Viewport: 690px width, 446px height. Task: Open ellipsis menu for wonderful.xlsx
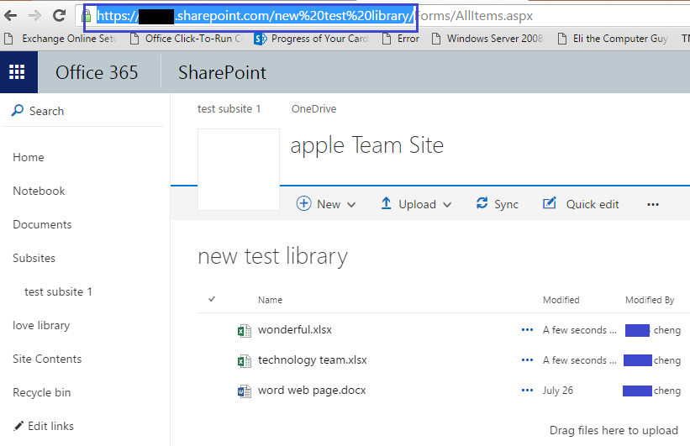pos(527,330)
